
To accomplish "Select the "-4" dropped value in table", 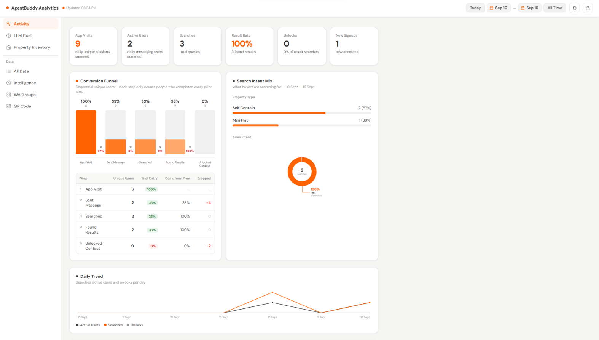I will 209,203.
